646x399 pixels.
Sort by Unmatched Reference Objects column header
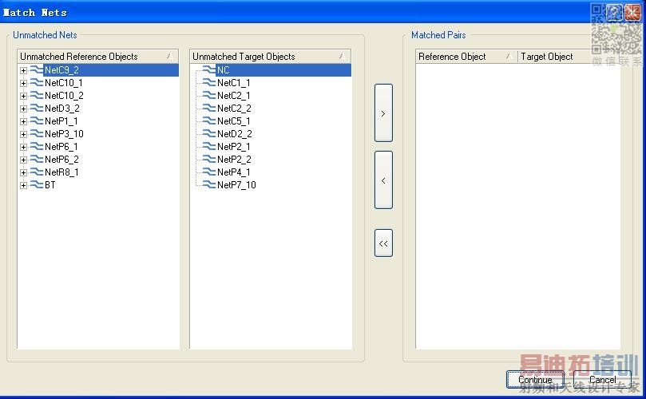[x=98, y=57]
